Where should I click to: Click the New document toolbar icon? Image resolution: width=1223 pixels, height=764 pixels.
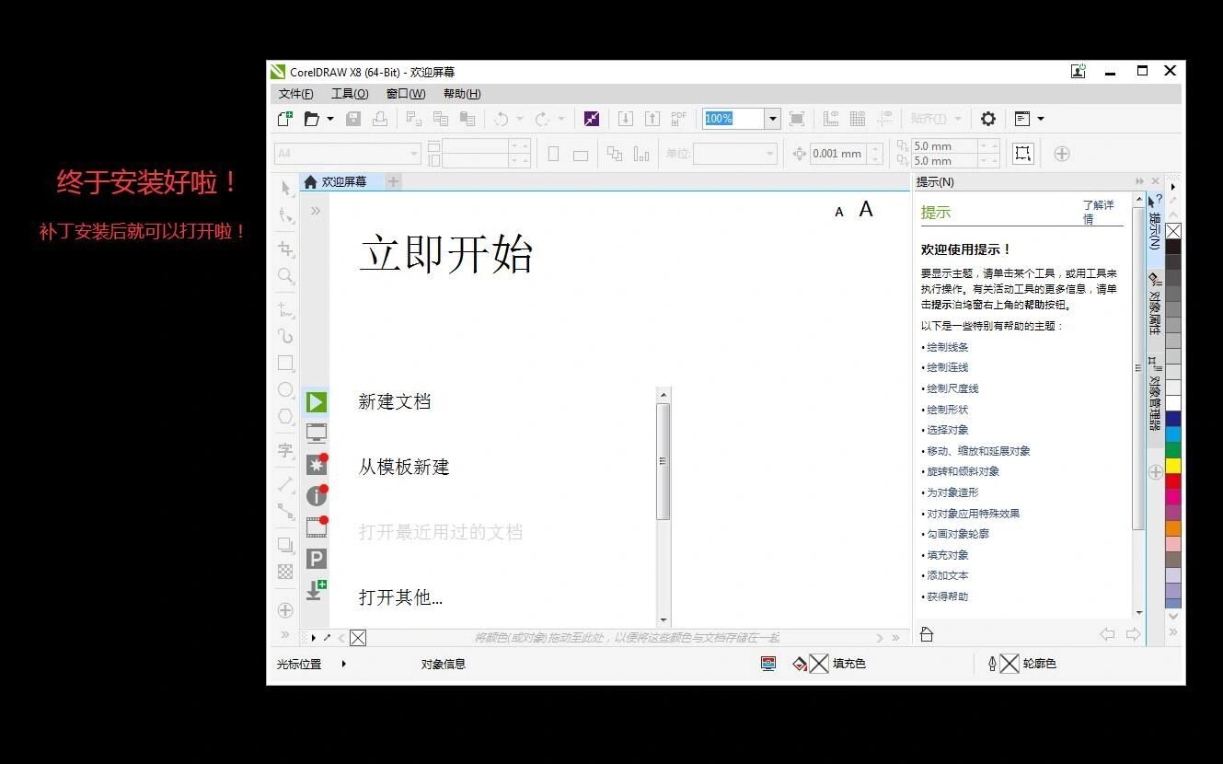click(x=285, y=119)
